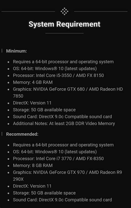Click the first OS: 64-bit Windows 10 line
Viewport: 131px width, 208px height.
tap(55, 69)
